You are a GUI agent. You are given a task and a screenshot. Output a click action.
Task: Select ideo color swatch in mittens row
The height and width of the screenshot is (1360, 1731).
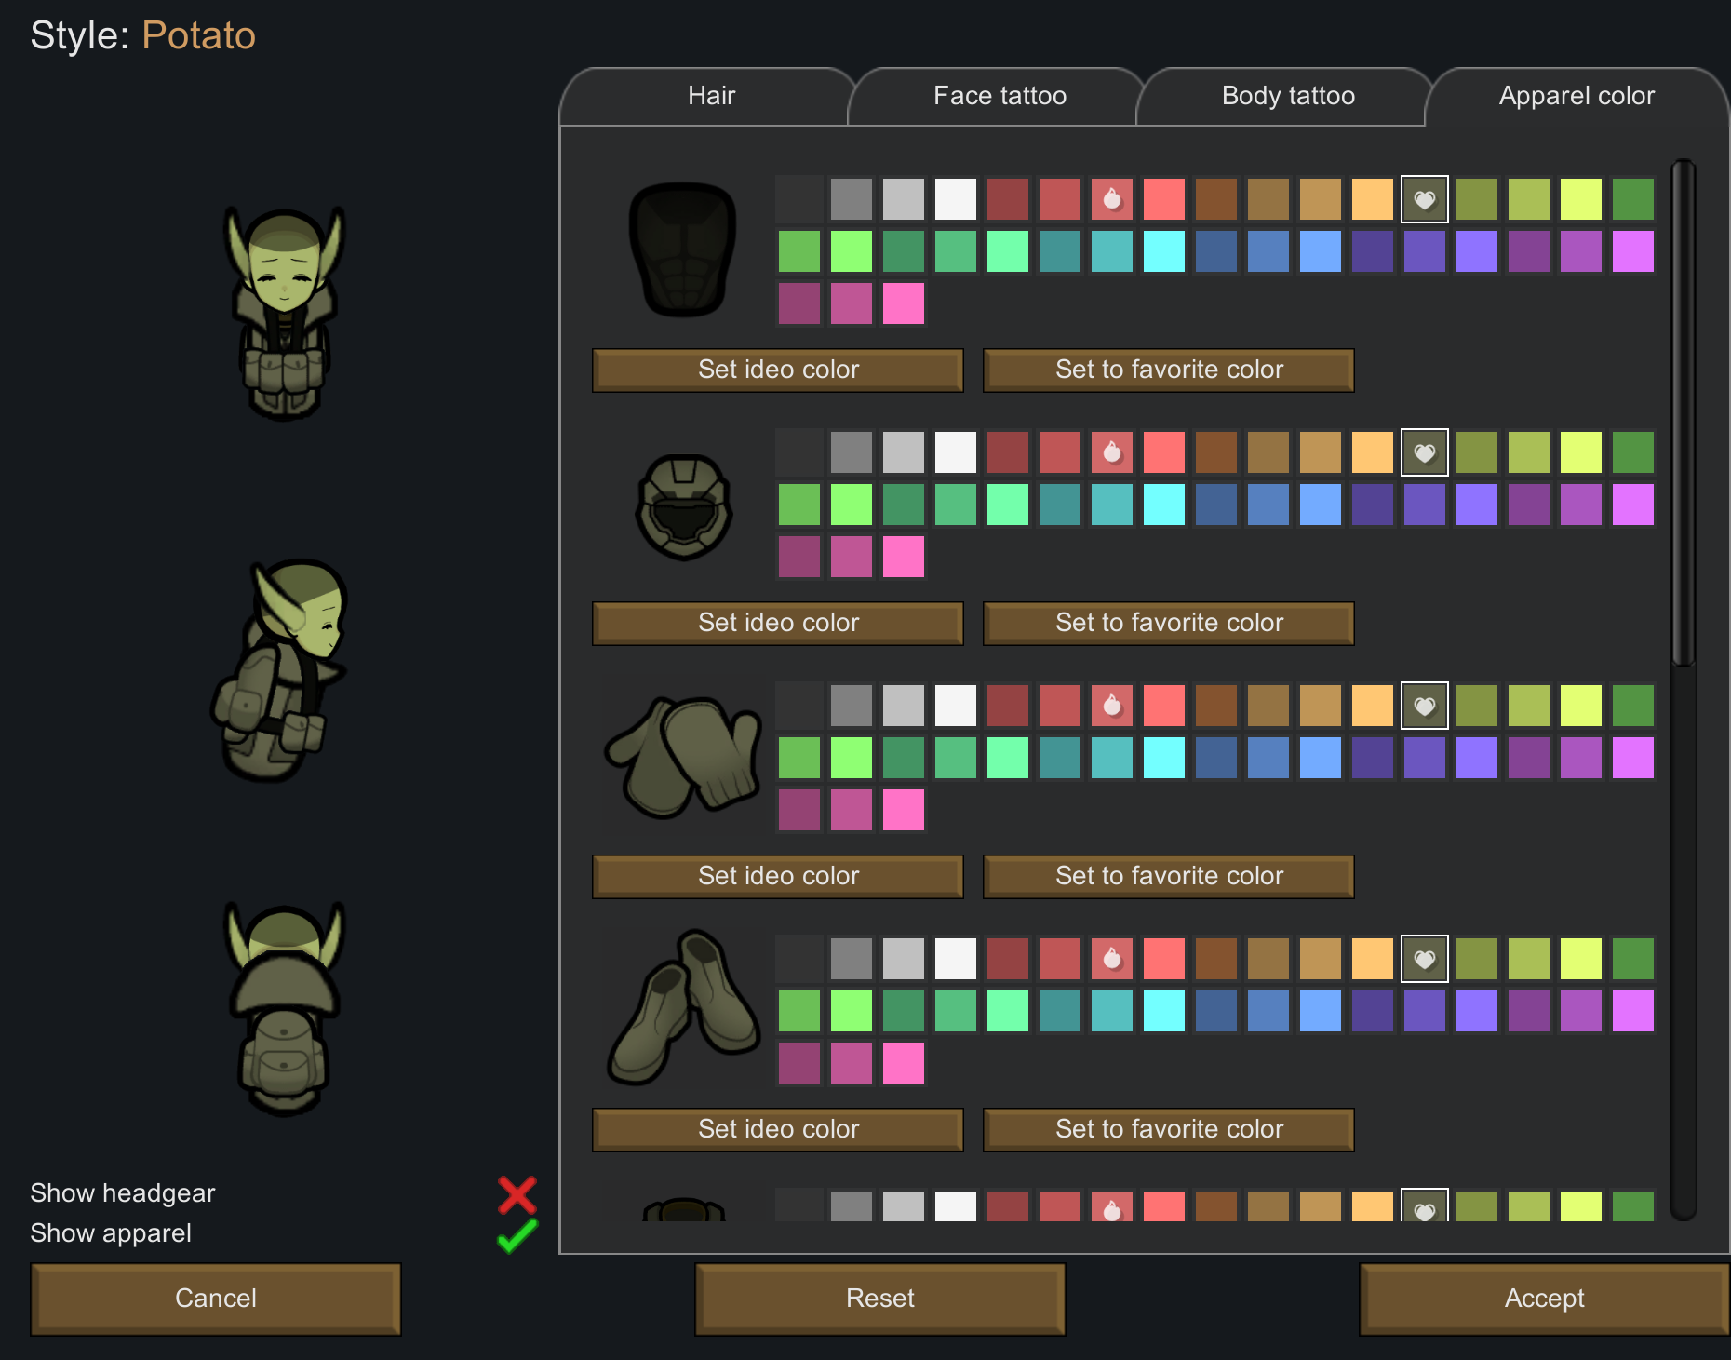(x=1112, y=706)
